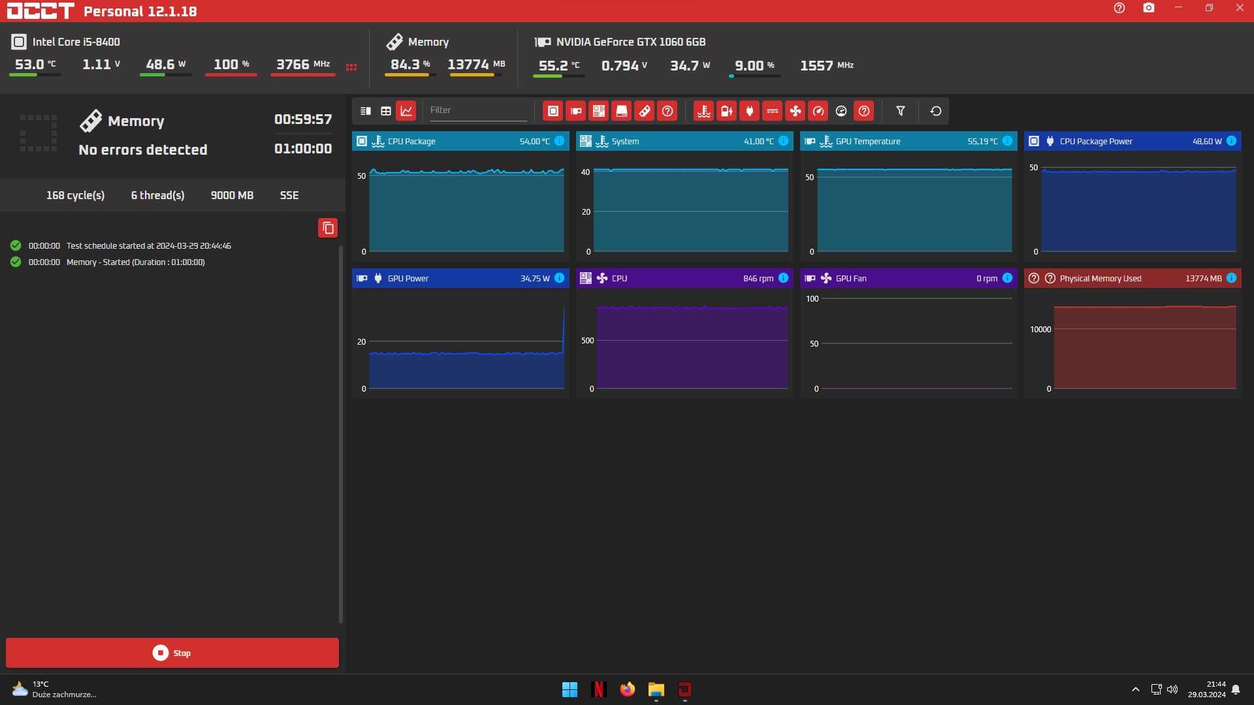
Task: Expand the system tray hidden icons chevron
Action: (1136, 689)
